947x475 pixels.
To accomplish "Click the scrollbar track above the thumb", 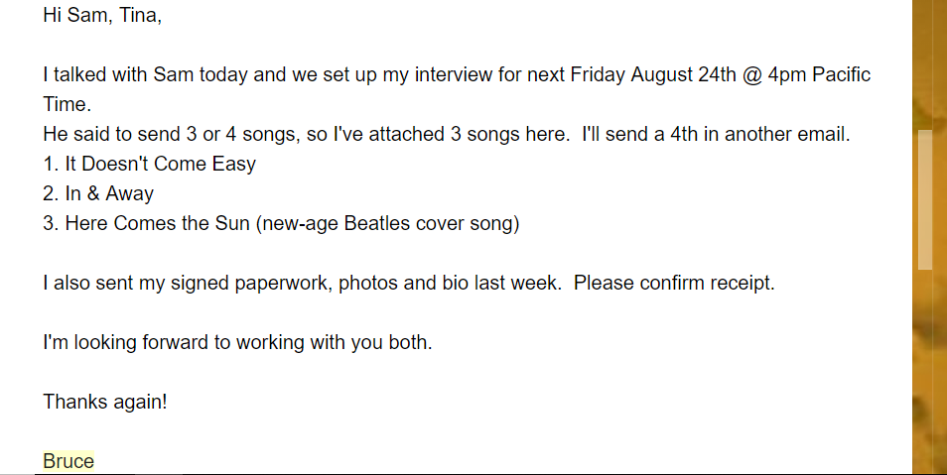I will 924,64.
